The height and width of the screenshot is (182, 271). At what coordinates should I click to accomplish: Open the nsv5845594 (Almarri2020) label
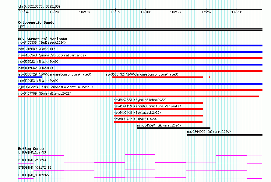(x=159, y=125)
